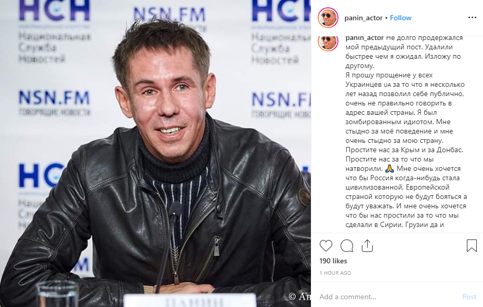
Task: Click the photo copyright watermark
Action: click(299, 296)
